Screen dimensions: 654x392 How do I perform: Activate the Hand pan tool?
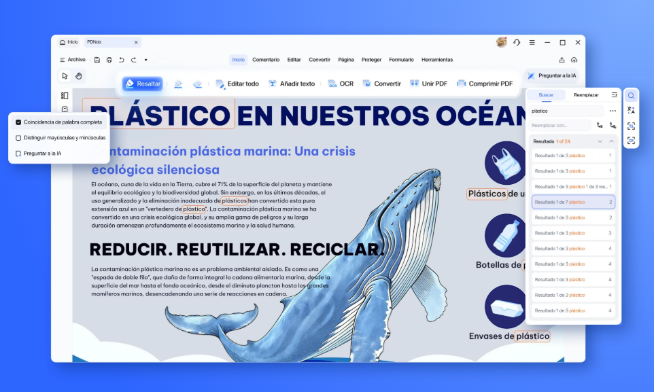78,76
